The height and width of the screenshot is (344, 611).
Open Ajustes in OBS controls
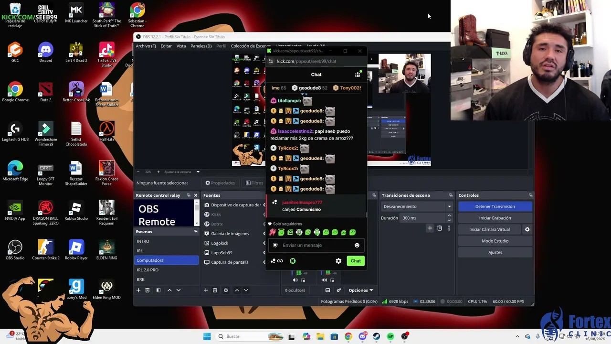(495, 252)
